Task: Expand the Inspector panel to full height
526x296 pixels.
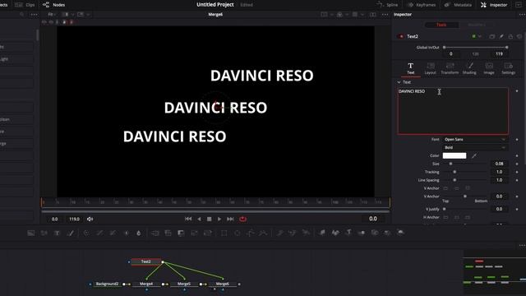Action: coord(519,5)
